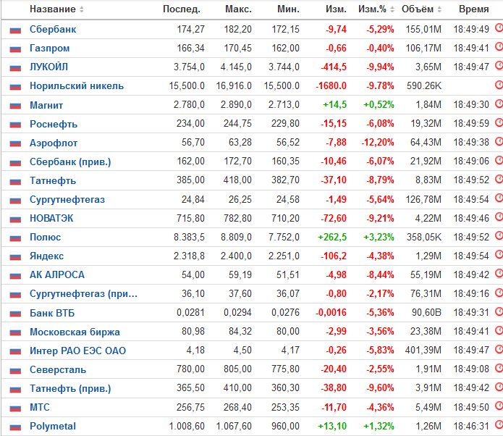503x436 pixels.
Task: Click Интер РАО volume 401,39M
Action: [x=423, y=351]
